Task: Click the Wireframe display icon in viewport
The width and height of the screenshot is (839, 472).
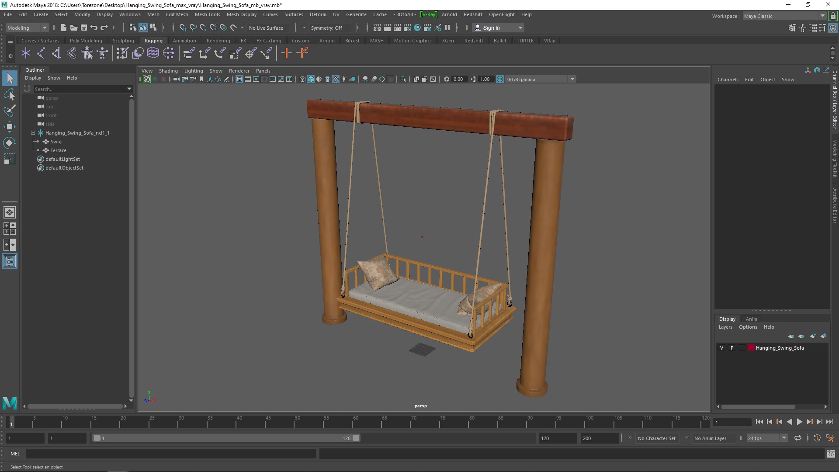Action: (302, 79)
